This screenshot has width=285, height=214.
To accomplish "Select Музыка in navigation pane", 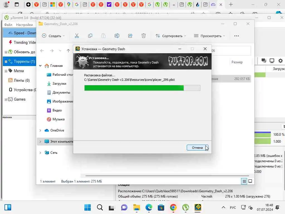I will pos(56,119).
